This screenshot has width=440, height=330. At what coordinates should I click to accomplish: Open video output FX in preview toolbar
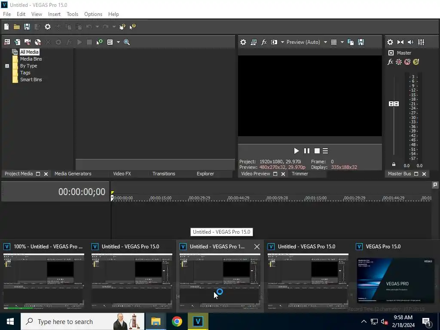[264, 42]
